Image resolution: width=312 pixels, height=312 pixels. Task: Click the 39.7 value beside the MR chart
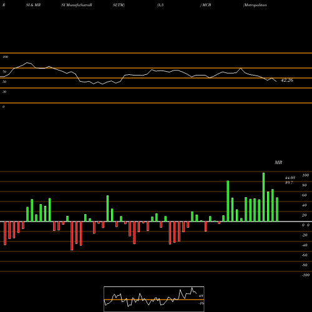pos(289,183)
